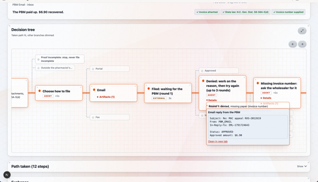The width and height of the screenshot is (318, 182).
Task: Click Missing invoice number node title
Action: 279,85
